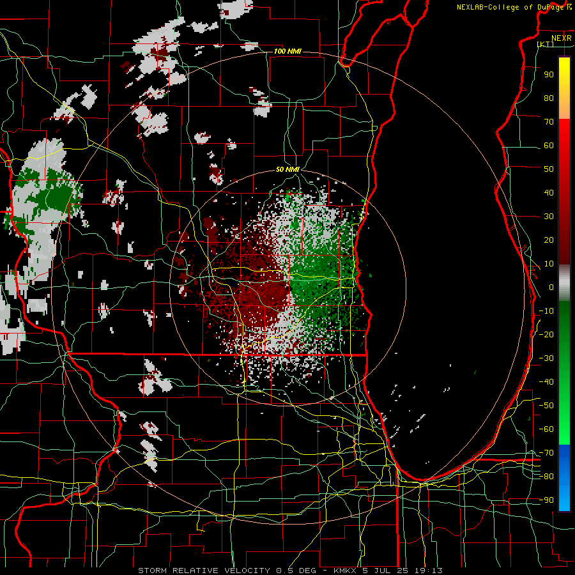Click the -90 value on velocity scale
The height and width of the screenshot is (575, 575).
546,500
